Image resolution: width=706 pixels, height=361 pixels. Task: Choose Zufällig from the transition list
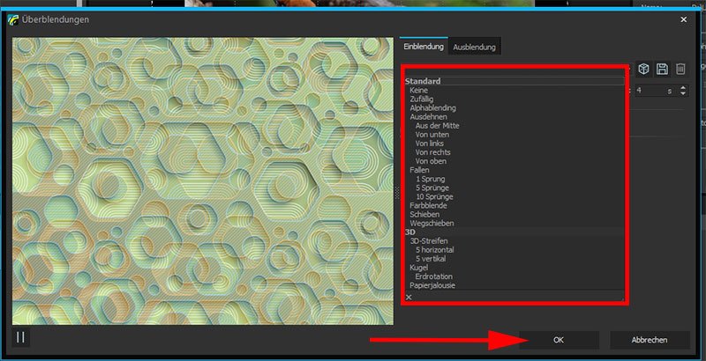click(x=422, y=99)
